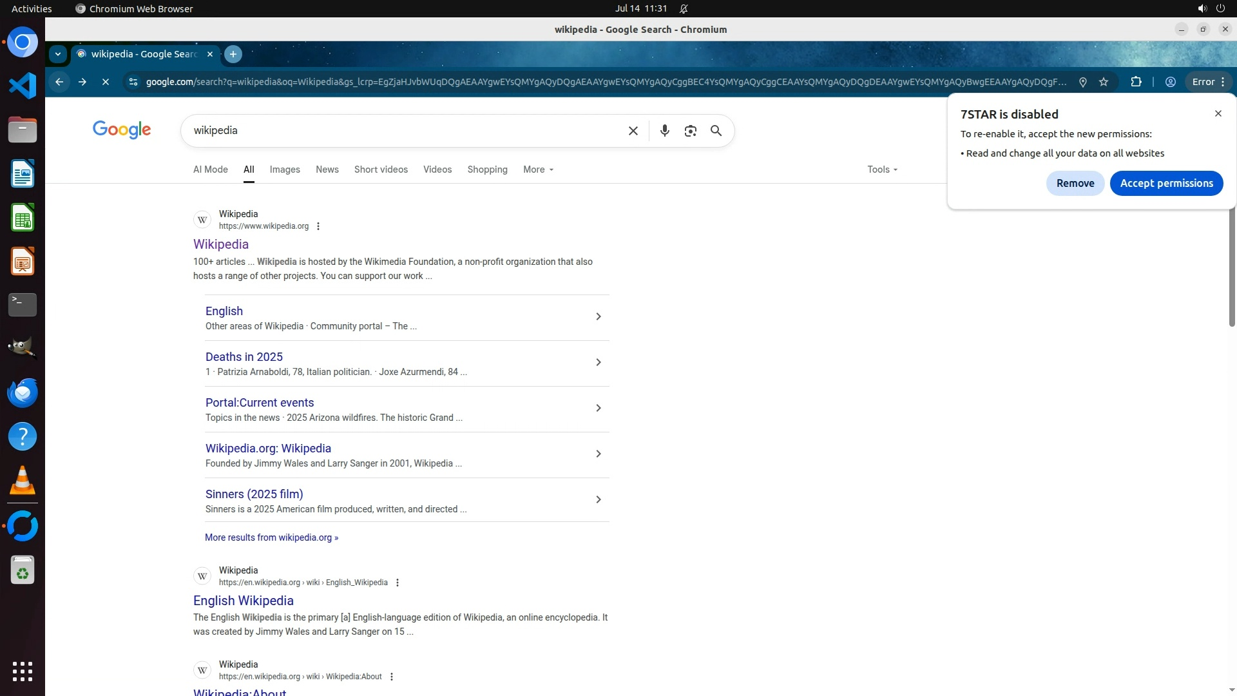Switch to the News tab
The image size is (1237, 696).
coord(327,169)
